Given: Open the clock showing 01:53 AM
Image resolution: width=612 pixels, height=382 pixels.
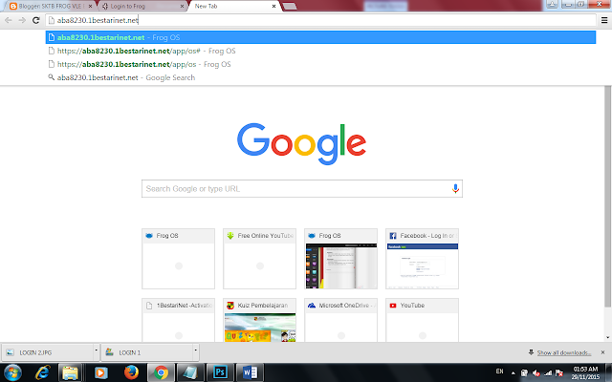Looking at the screenshot, I should point(585,373).
